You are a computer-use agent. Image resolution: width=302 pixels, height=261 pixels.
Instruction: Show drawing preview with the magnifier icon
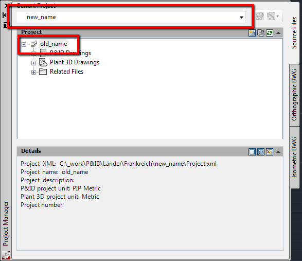click(261, 152)
